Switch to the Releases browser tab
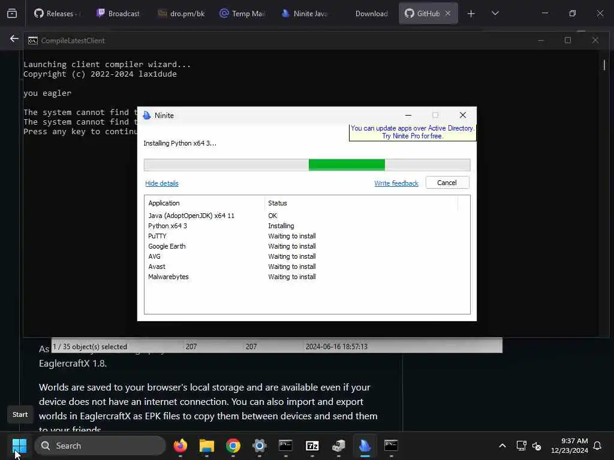This screenshot has height=460, width=614. 58,13
